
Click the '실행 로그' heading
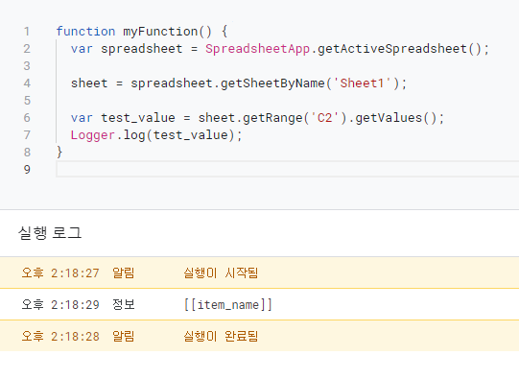(x=50, y=233)
